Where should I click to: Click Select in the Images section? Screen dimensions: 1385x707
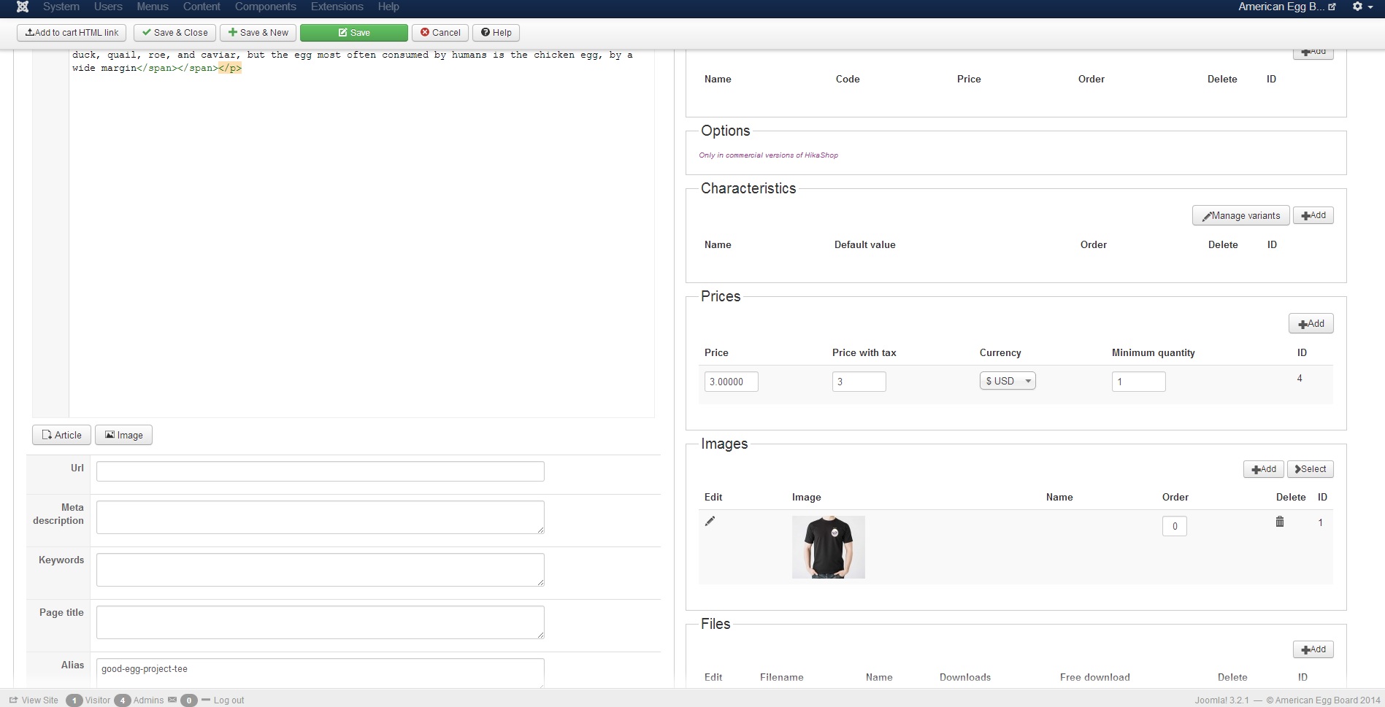pyautogui.click(x=1311, y=469)
